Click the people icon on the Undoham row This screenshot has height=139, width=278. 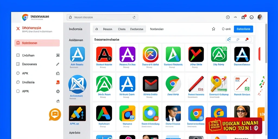[x=58, y=55]
